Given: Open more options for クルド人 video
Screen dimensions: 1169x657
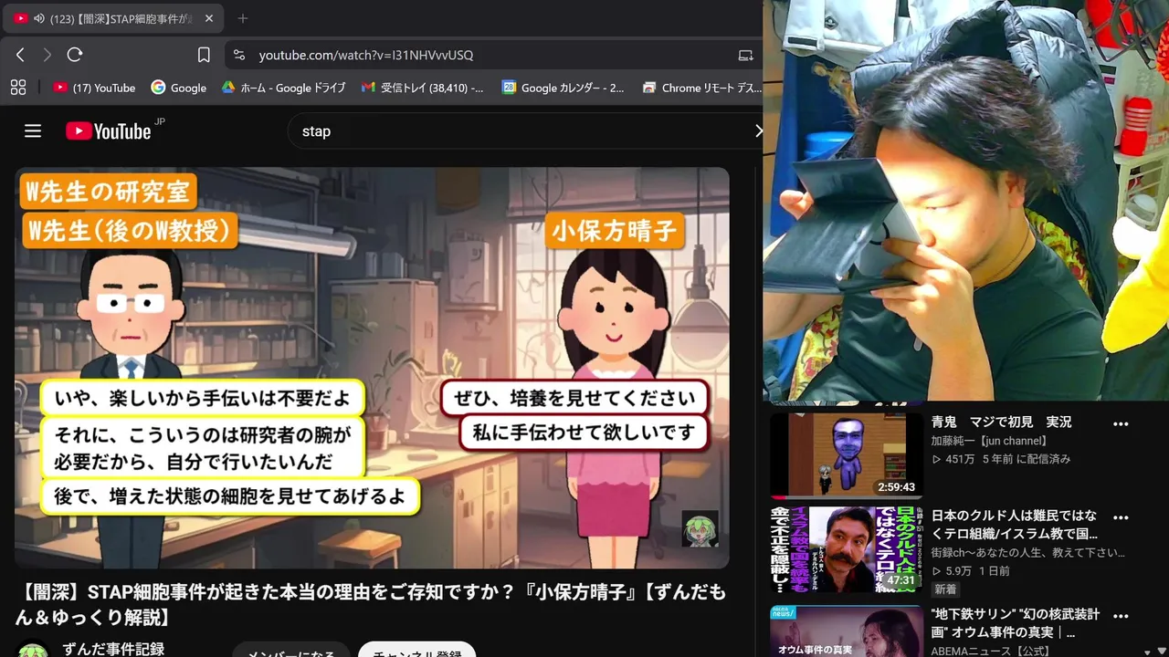Looking at the screenshot, I should [x=1121, y=516].
